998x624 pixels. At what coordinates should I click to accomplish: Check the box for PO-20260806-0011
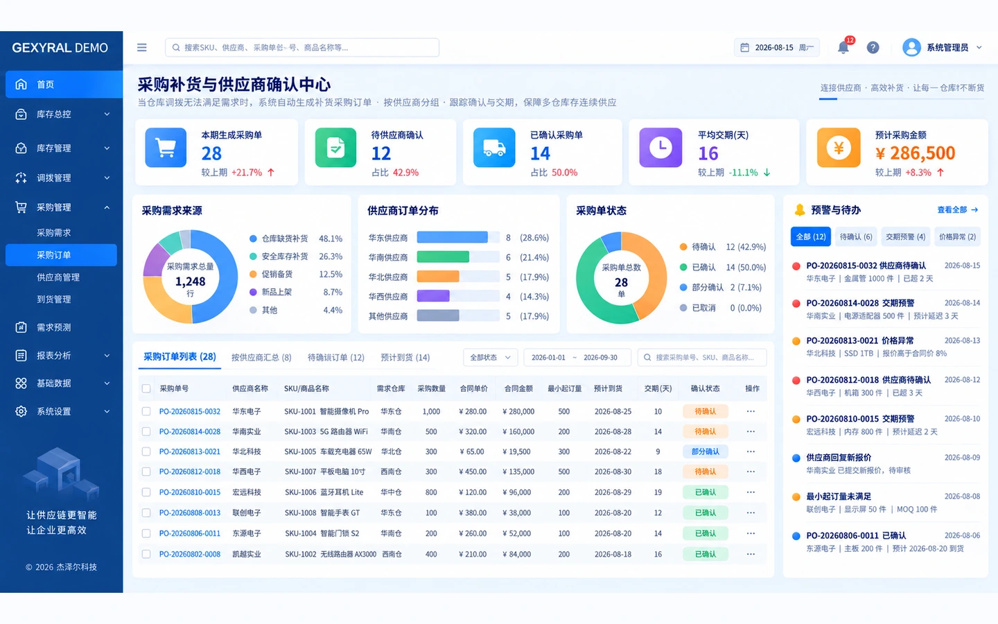click(x=146, y=533)
